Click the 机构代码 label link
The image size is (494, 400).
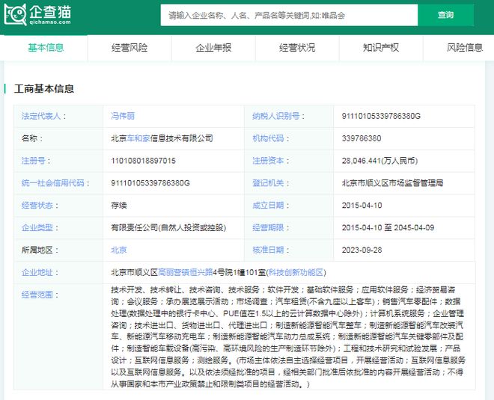(268, 138)
